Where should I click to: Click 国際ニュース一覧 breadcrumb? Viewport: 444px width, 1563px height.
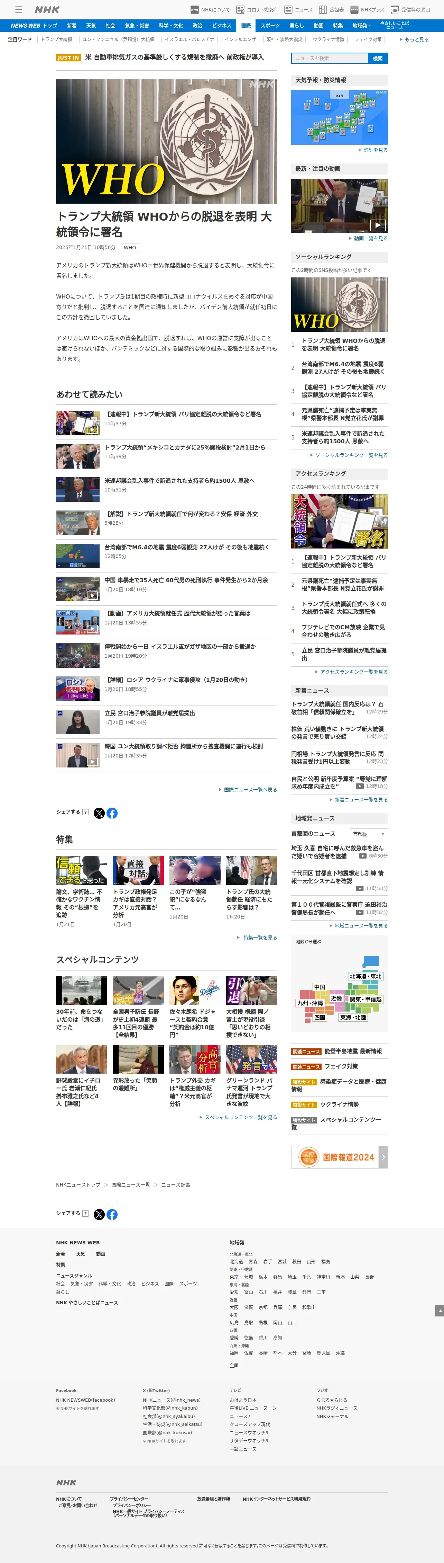tap(131, 1185)
